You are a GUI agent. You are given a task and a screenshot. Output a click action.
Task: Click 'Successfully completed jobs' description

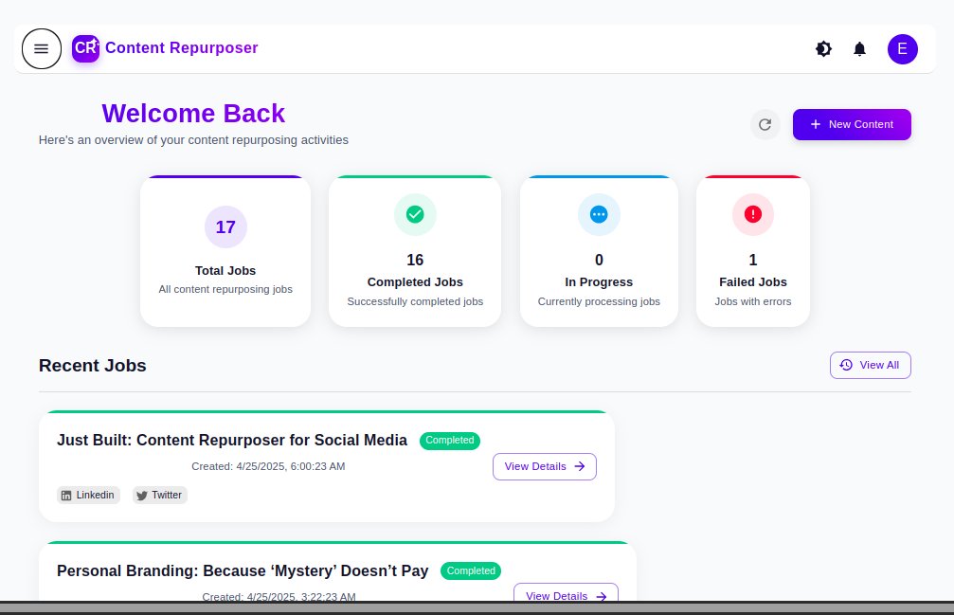[415, 301]
